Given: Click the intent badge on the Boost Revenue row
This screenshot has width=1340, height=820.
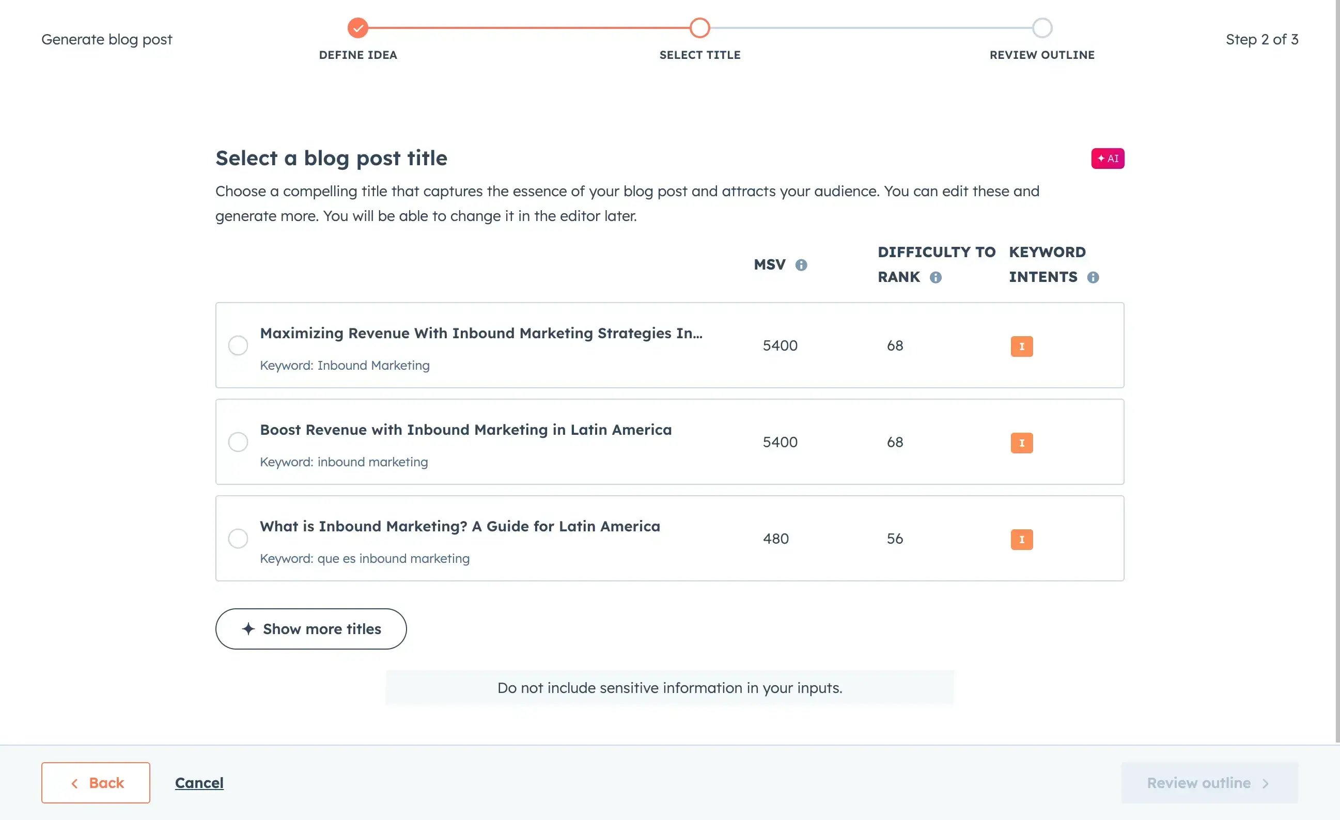Looking at the screenshot, I should (1021, 443).
